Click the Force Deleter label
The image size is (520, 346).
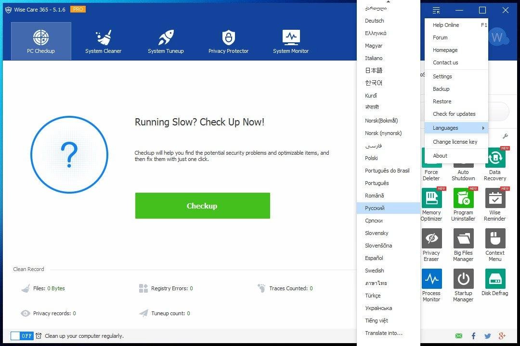(431, 175)
